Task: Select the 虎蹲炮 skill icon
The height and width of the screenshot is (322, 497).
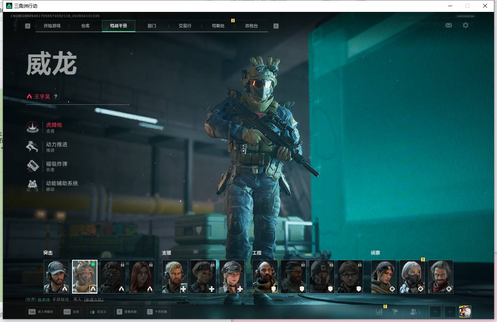Action: (33, 127)
